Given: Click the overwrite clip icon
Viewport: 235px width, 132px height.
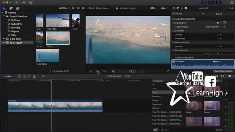Looking at the screenshot, I should (x=34, y=76).
